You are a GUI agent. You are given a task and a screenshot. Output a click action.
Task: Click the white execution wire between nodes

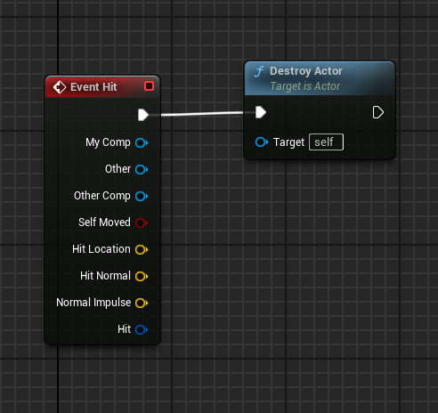[x=202, y=114]
